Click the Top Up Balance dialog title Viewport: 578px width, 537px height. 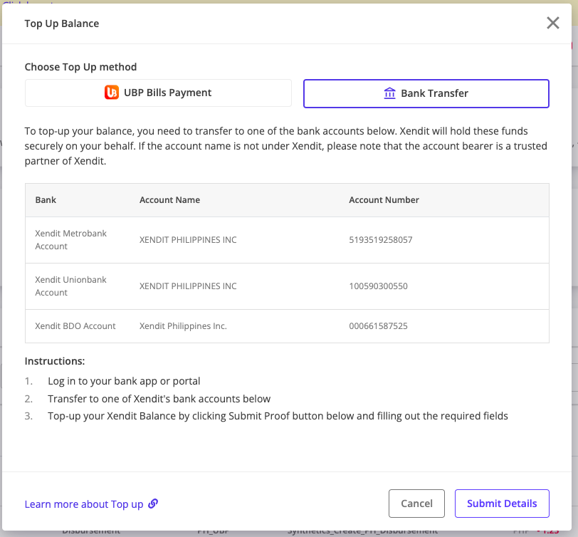[62, 24]
